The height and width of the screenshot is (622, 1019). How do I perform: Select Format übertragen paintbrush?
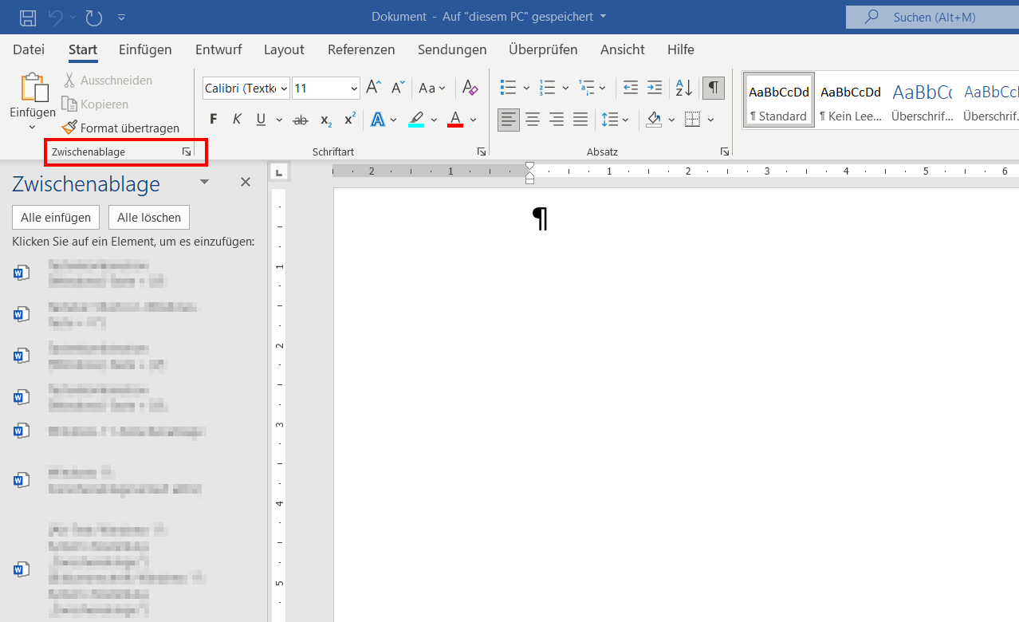tap(120, 128)
